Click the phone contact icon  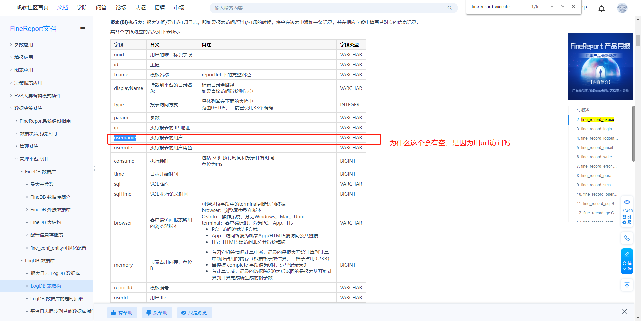(627, 238)
